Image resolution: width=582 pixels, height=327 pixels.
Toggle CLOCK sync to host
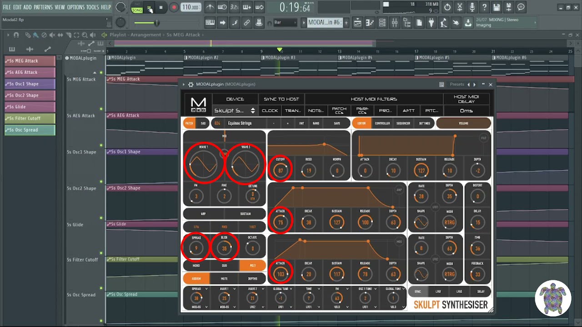pos(270,110)
